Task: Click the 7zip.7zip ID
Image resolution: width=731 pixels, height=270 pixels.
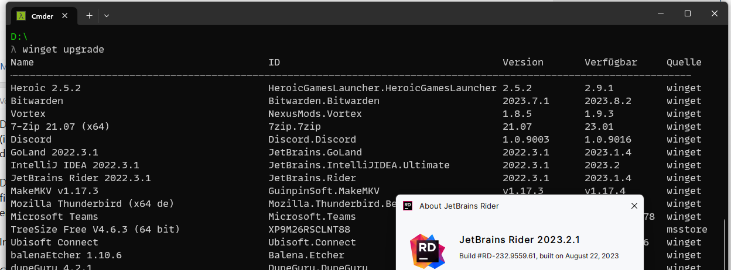Action: point(295,127)
